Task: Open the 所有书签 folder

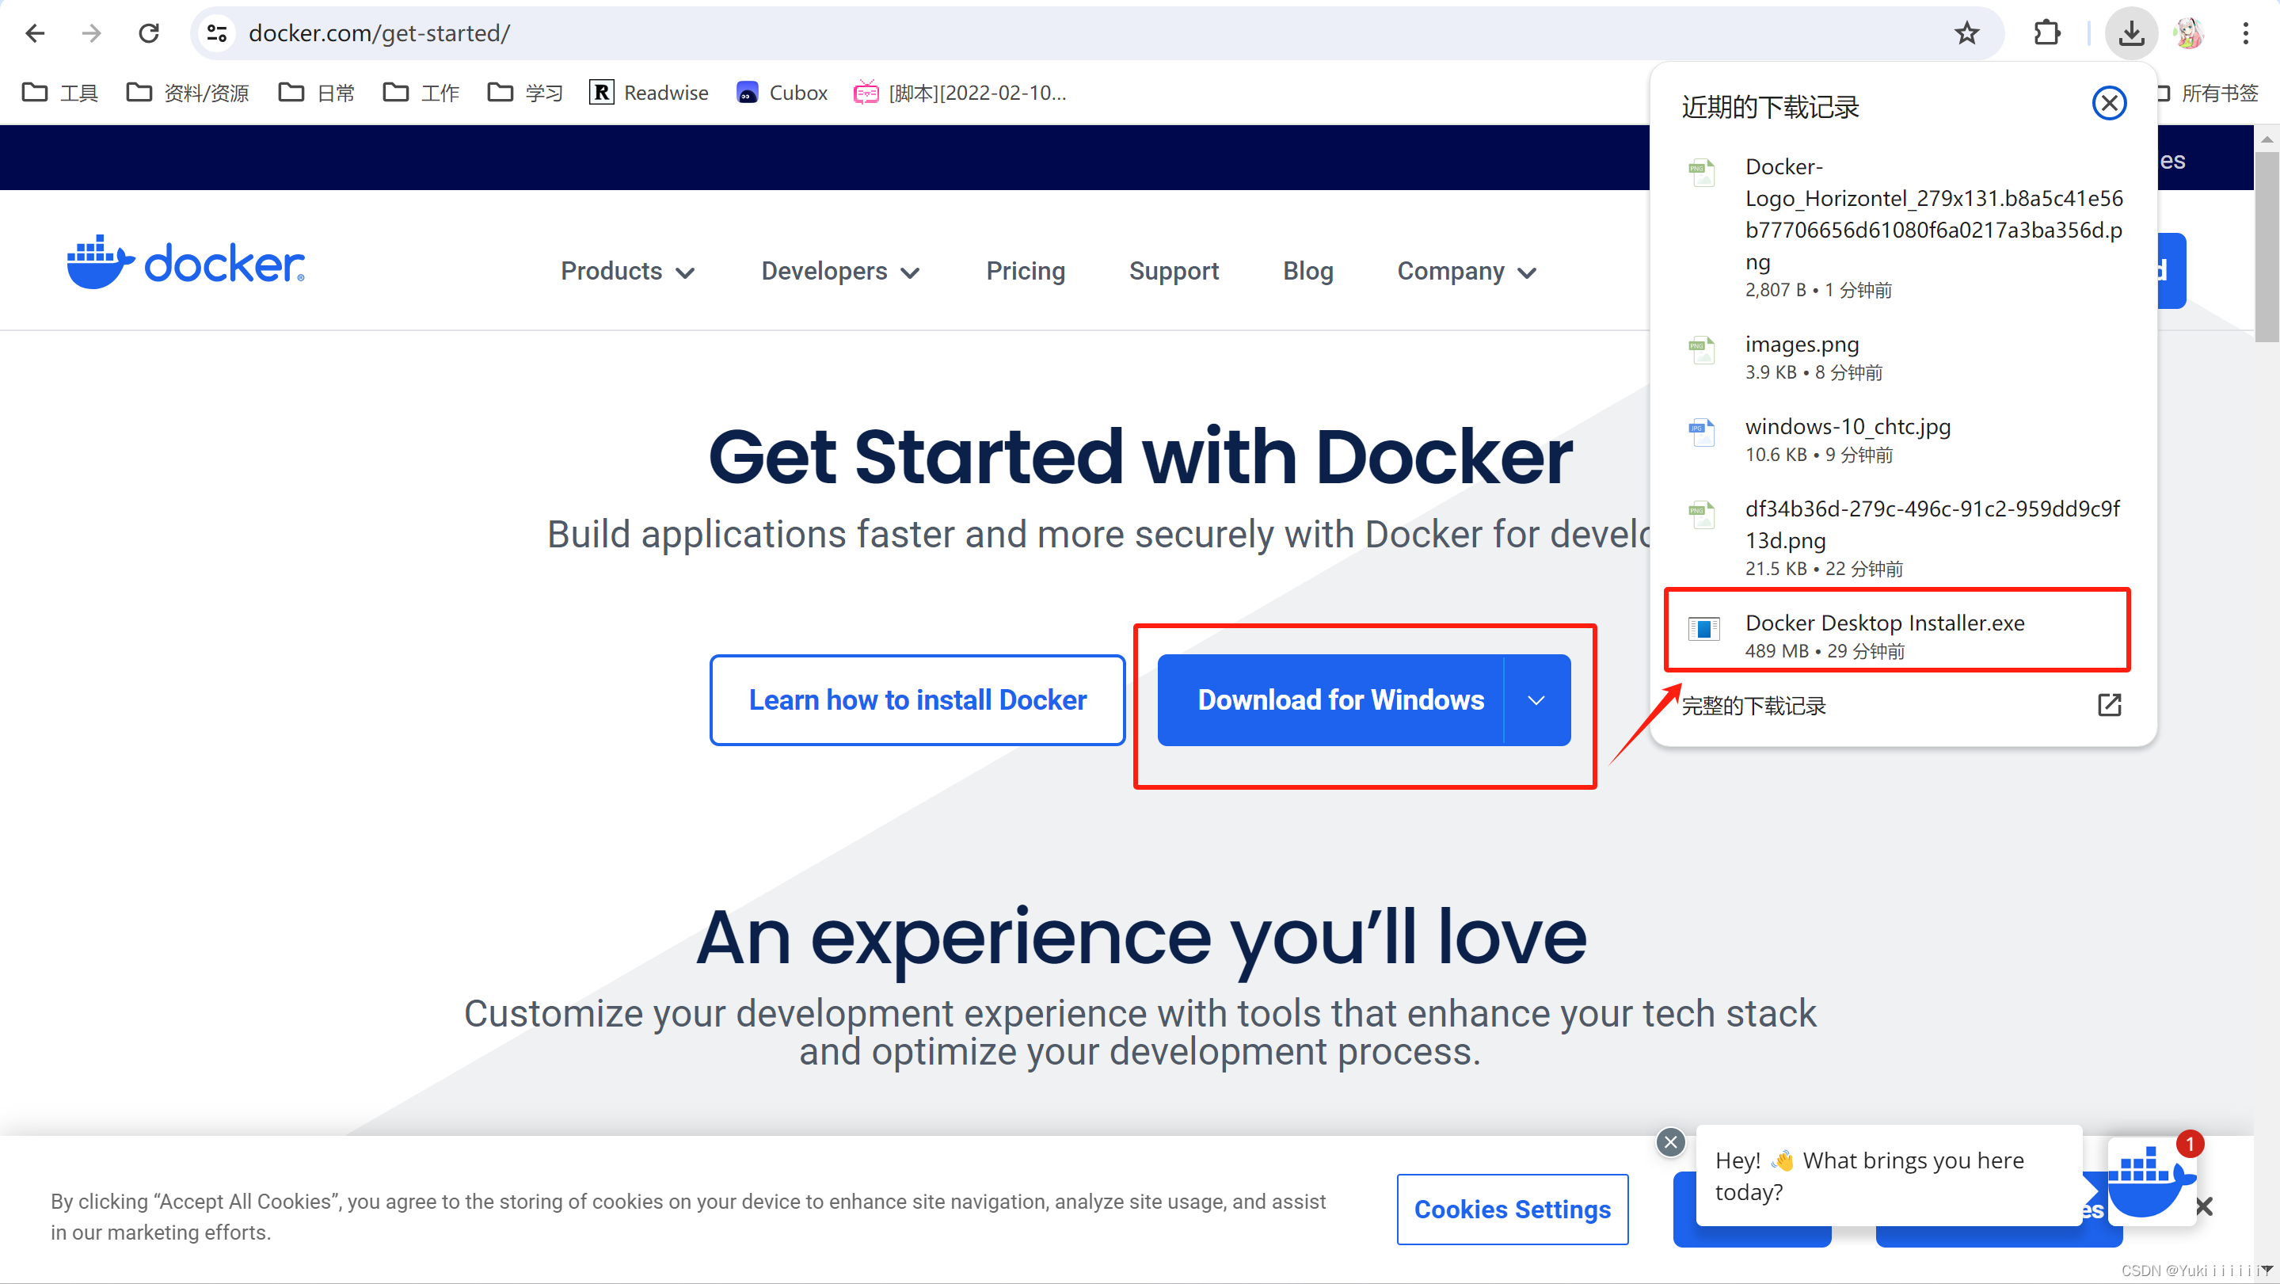Action: 2210,93
